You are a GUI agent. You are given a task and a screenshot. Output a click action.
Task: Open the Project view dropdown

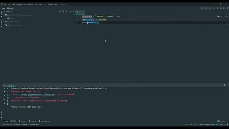pyautogui.click(x=8, y=11)
